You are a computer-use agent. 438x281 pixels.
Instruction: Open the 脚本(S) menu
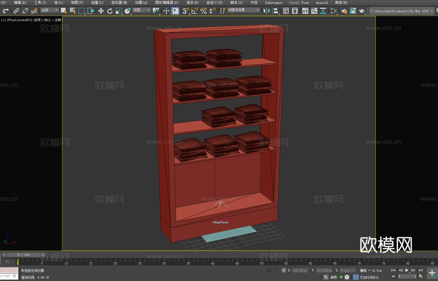coord(236,2)
